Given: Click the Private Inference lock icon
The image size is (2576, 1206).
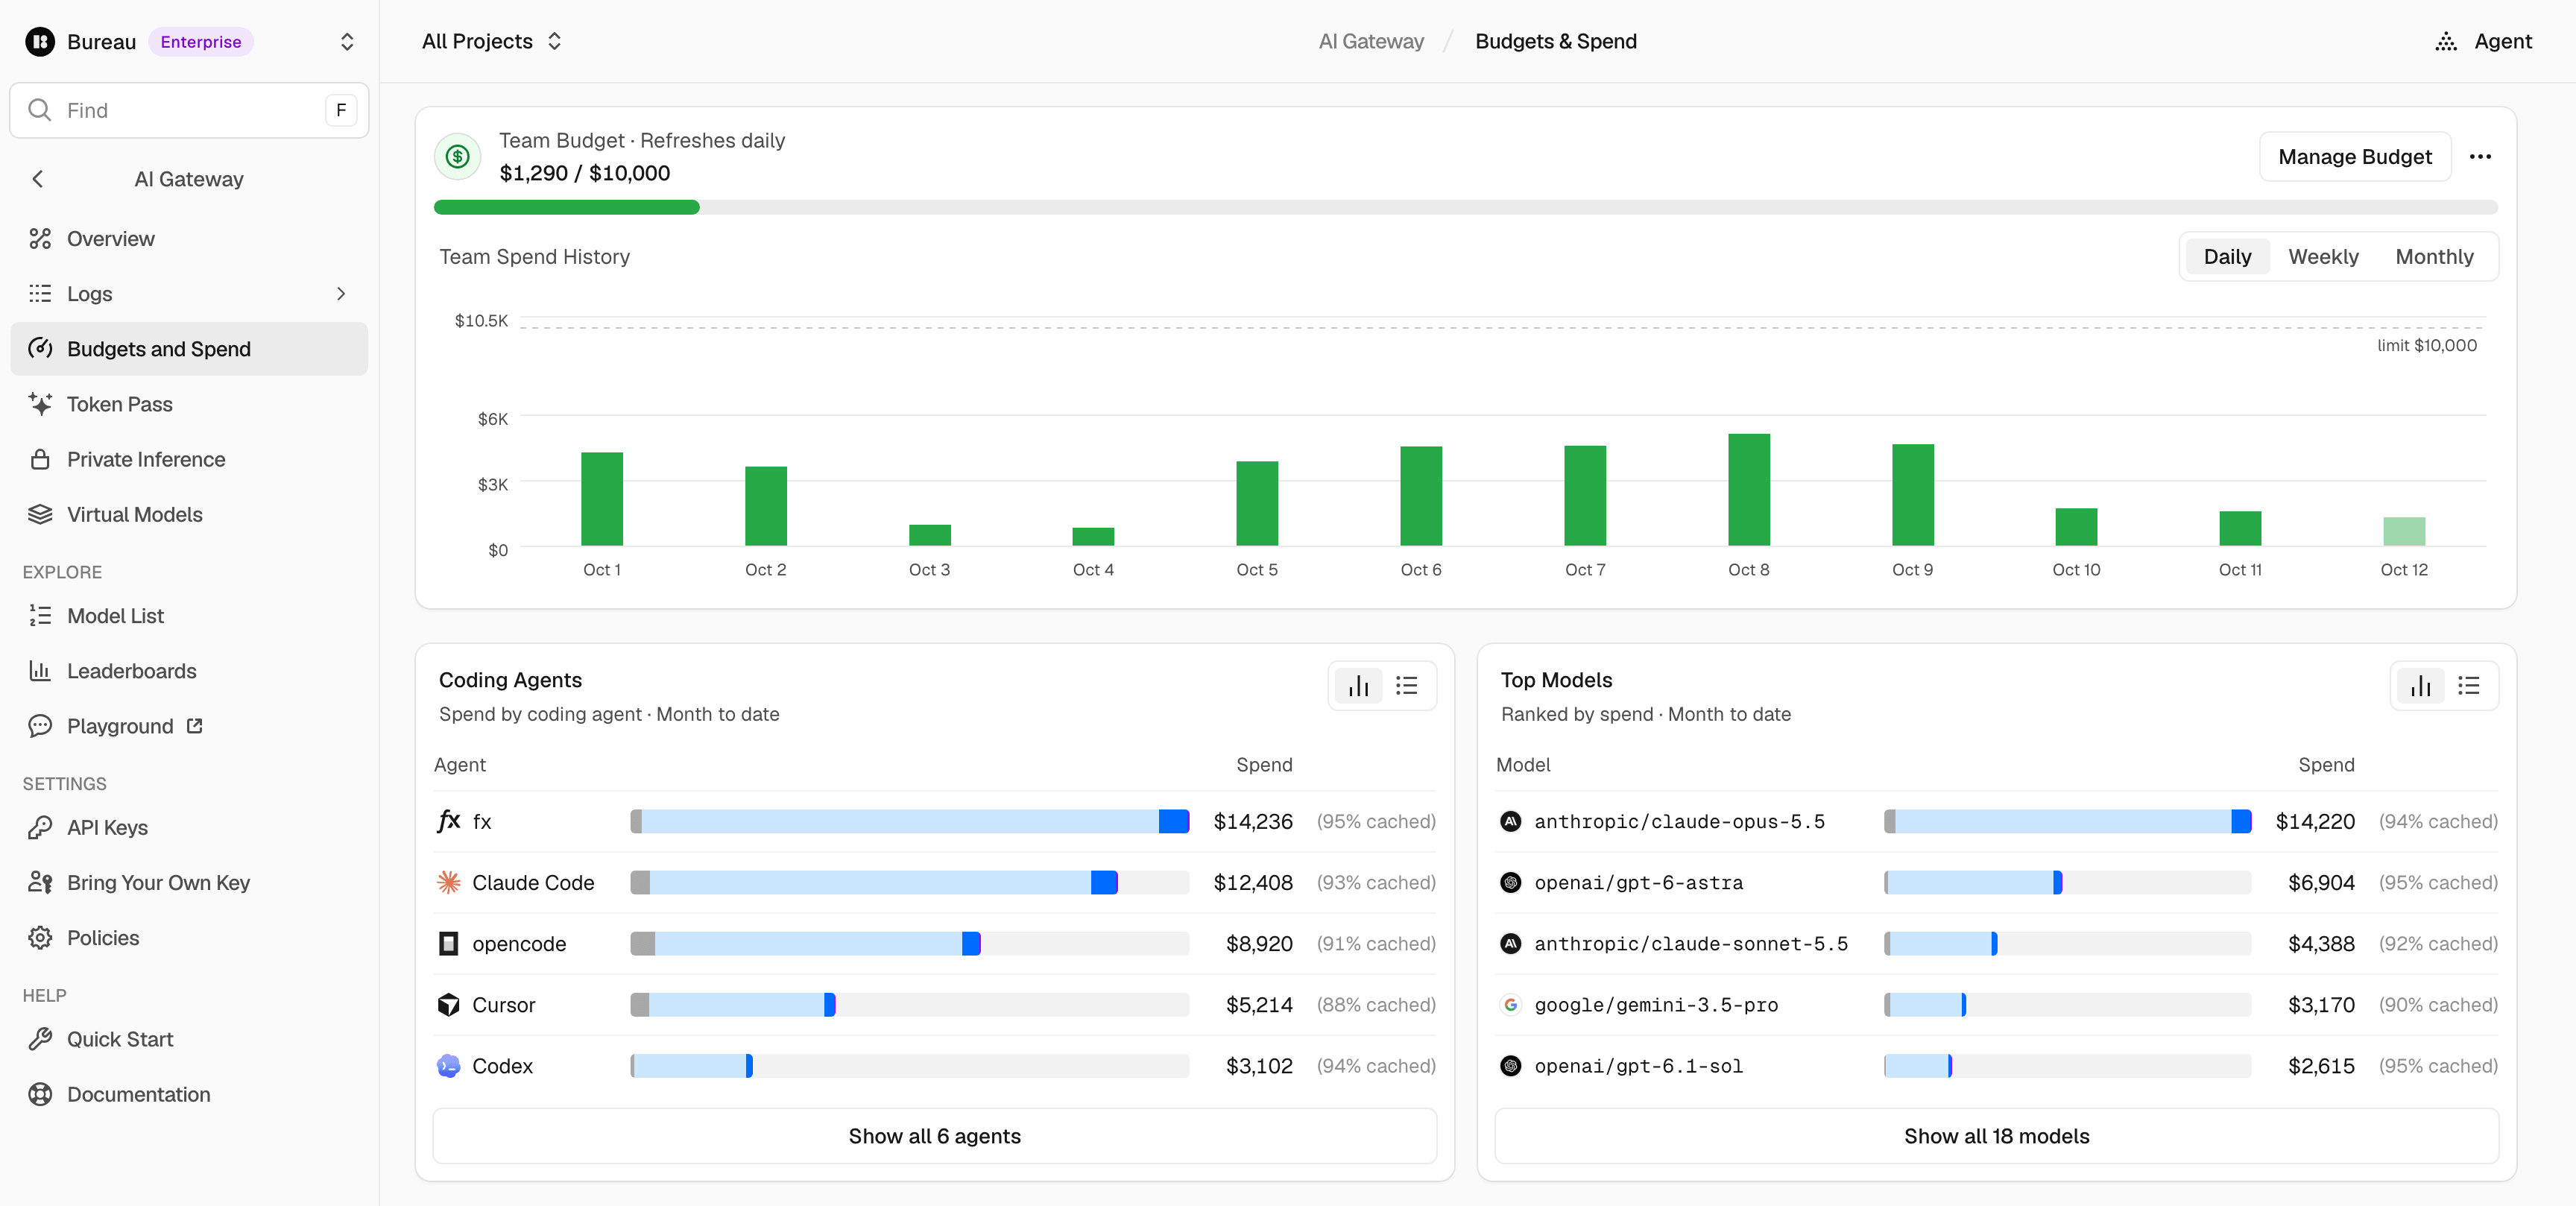Looking at the screenshot, I should pyautogui.click(x=40, y=459).
